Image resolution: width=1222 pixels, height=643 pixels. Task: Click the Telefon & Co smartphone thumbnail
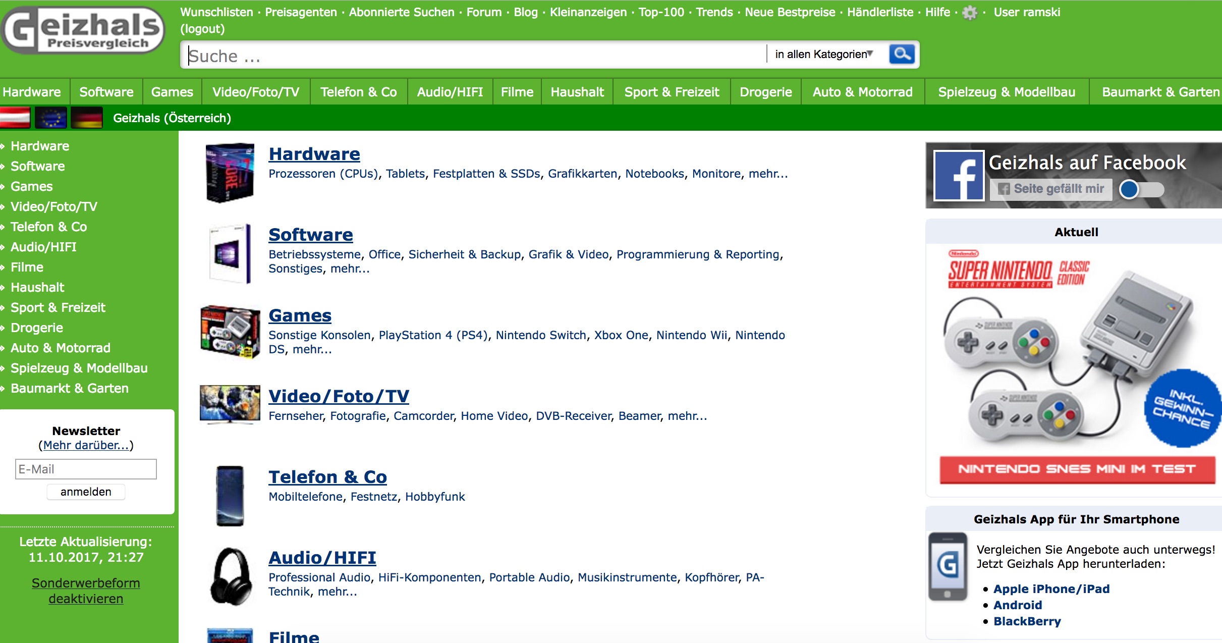(x=230, y=496)
